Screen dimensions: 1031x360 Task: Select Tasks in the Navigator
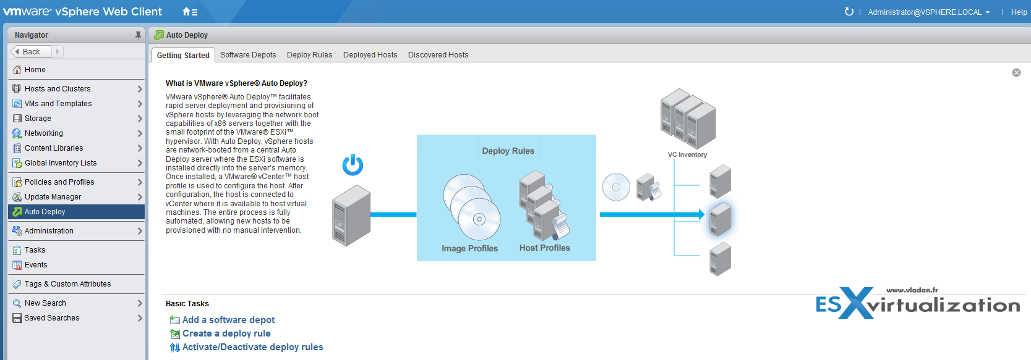76,250
